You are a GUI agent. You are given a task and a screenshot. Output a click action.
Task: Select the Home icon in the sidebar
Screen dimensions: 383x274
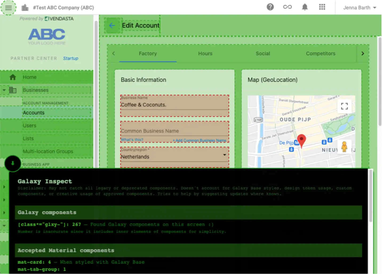(13, 77)
